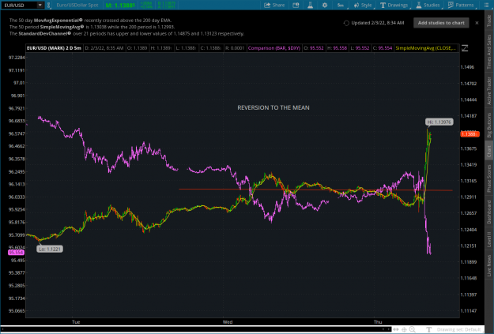Click the REVERSION TO THE MEAN text note
Viewport: 494px width, 334px height.
(x=273, y=107)
